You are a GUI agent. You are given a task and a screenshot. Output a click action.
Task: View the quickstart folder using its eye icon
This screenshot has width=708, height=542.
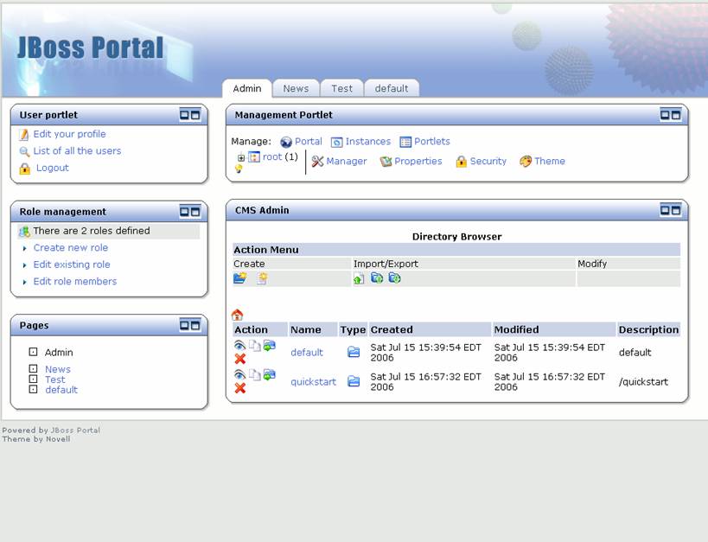239,375
